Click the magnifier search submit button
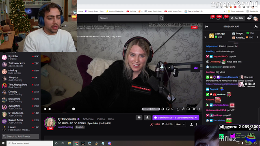 point(161,18)
